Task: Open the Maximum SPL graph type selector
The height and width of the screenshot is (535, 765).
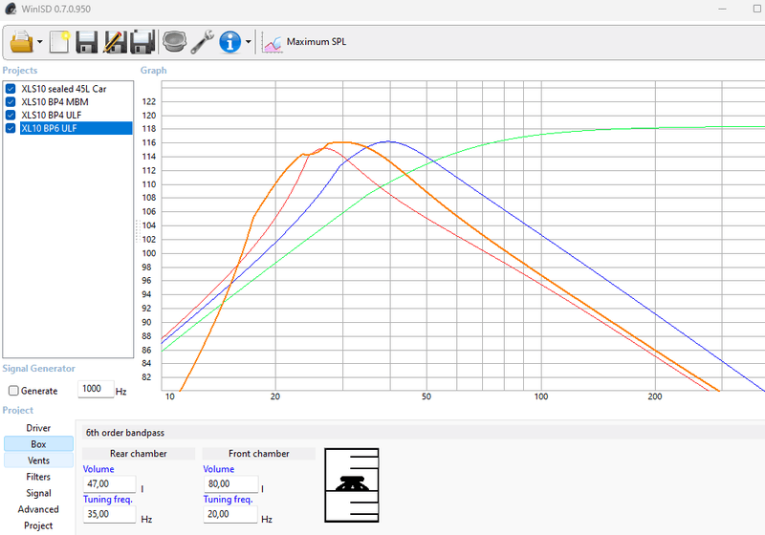Action: [306, 42]
